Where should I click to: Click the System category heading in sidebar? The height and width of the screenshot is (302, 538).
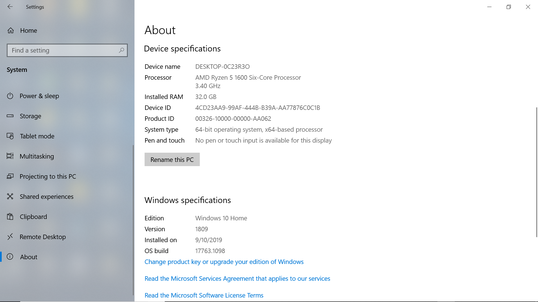point(17,70)
